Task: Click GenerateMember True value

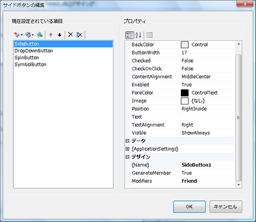Action: click(x=208, y=173)
